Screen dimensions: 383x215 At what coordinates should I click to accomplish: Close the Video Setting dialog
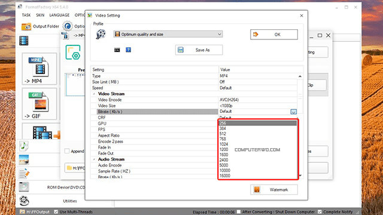point(302,16)
